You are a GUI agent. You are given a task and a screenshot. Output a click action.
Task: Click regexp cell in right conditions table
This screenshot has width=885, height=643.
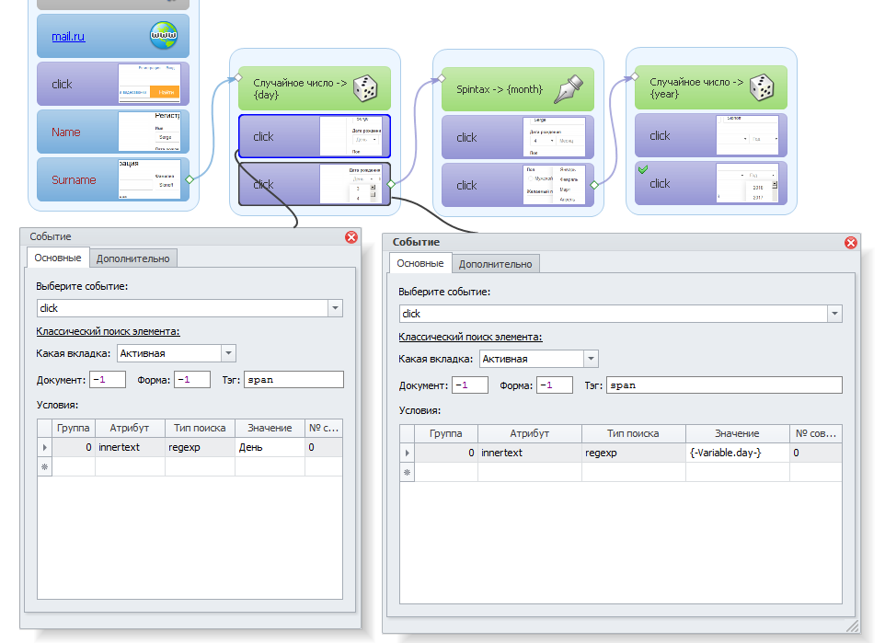coord(633,453)
